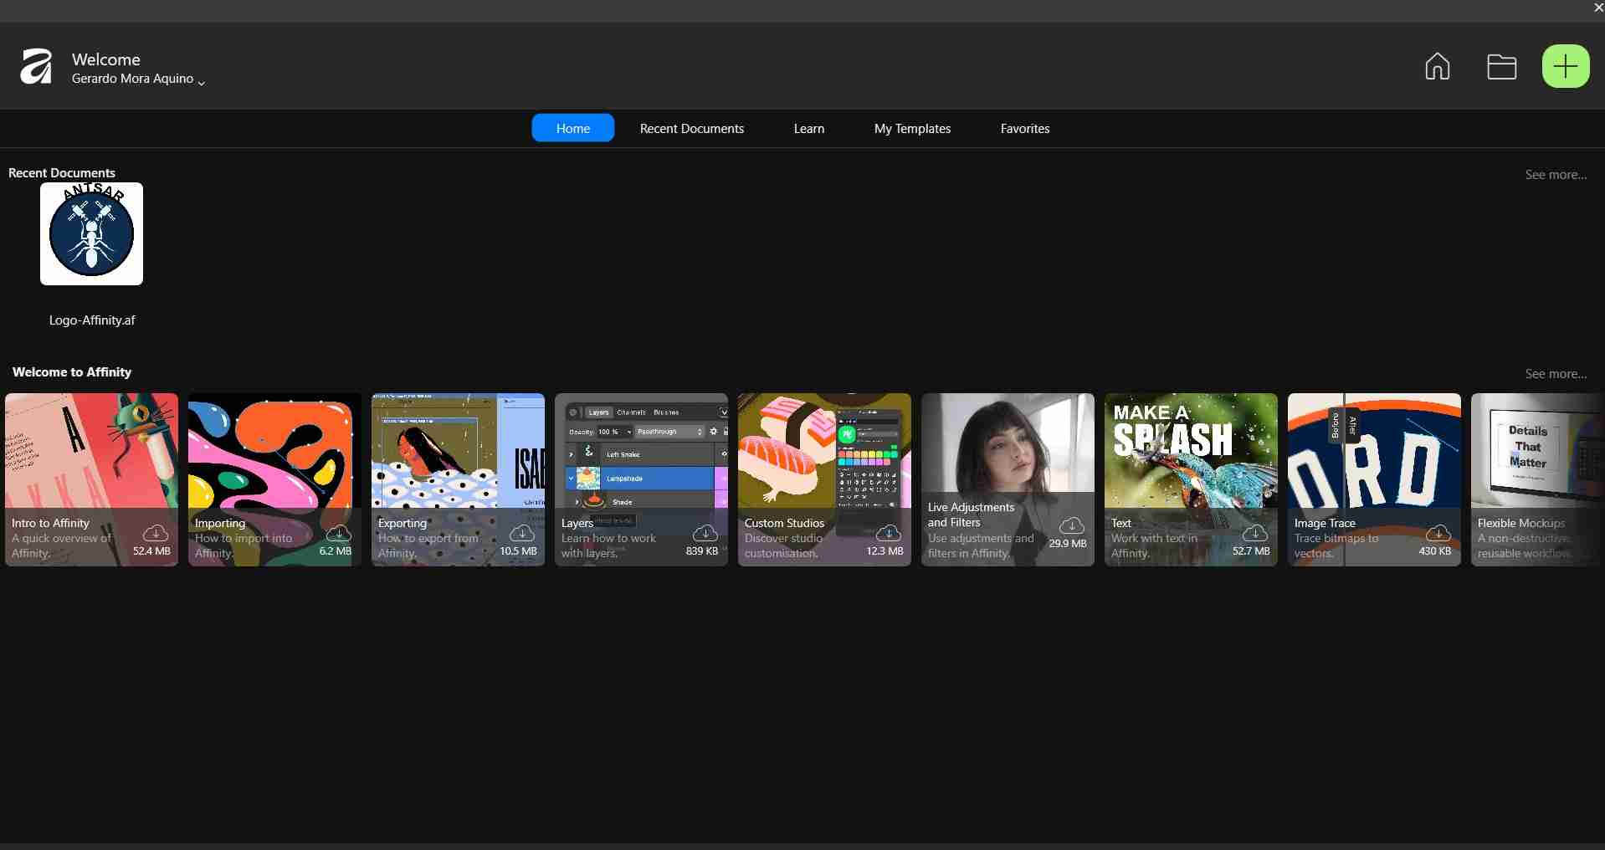Download the Intro to Affinity tutorial
The width and height of the screenshot is (1605, 850).
[156, 532]
